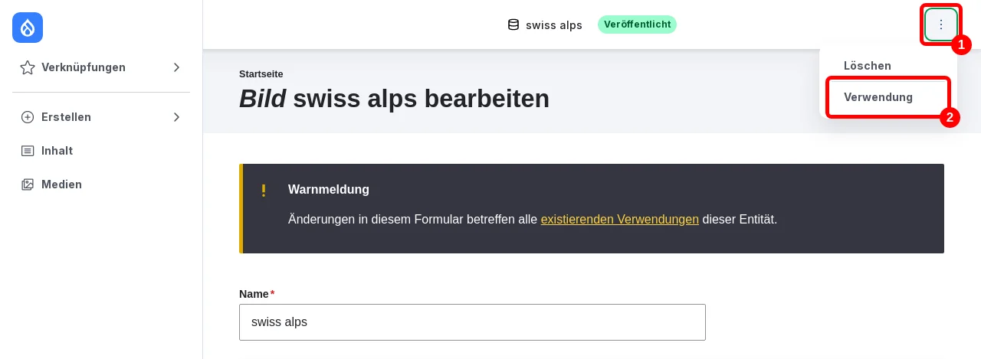981x359 pixels.
Task: Expand the Verknüpfungen chevron arrow
Action: 176,67
